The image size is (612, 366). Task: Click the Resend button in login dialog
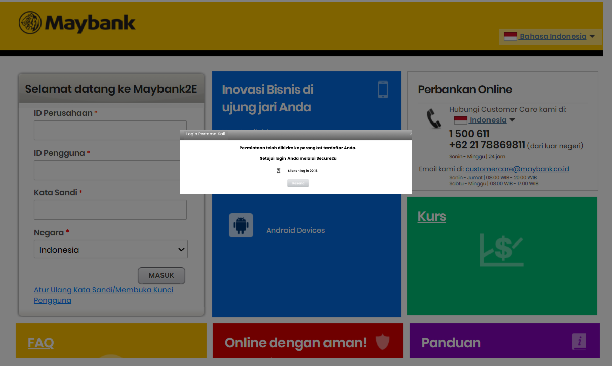tap(298, 183)
